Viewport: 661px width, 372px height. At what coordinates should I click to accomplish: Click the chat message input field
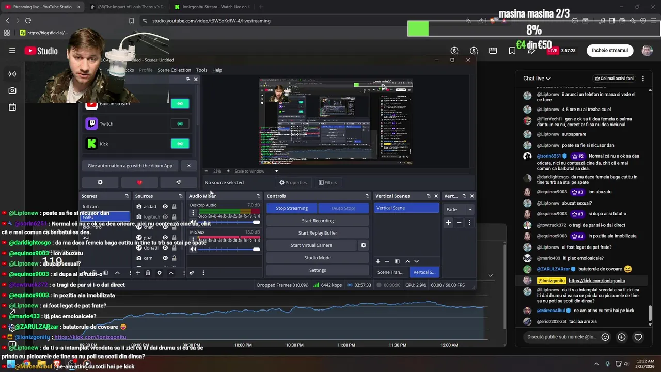click(x=561, y=337)
